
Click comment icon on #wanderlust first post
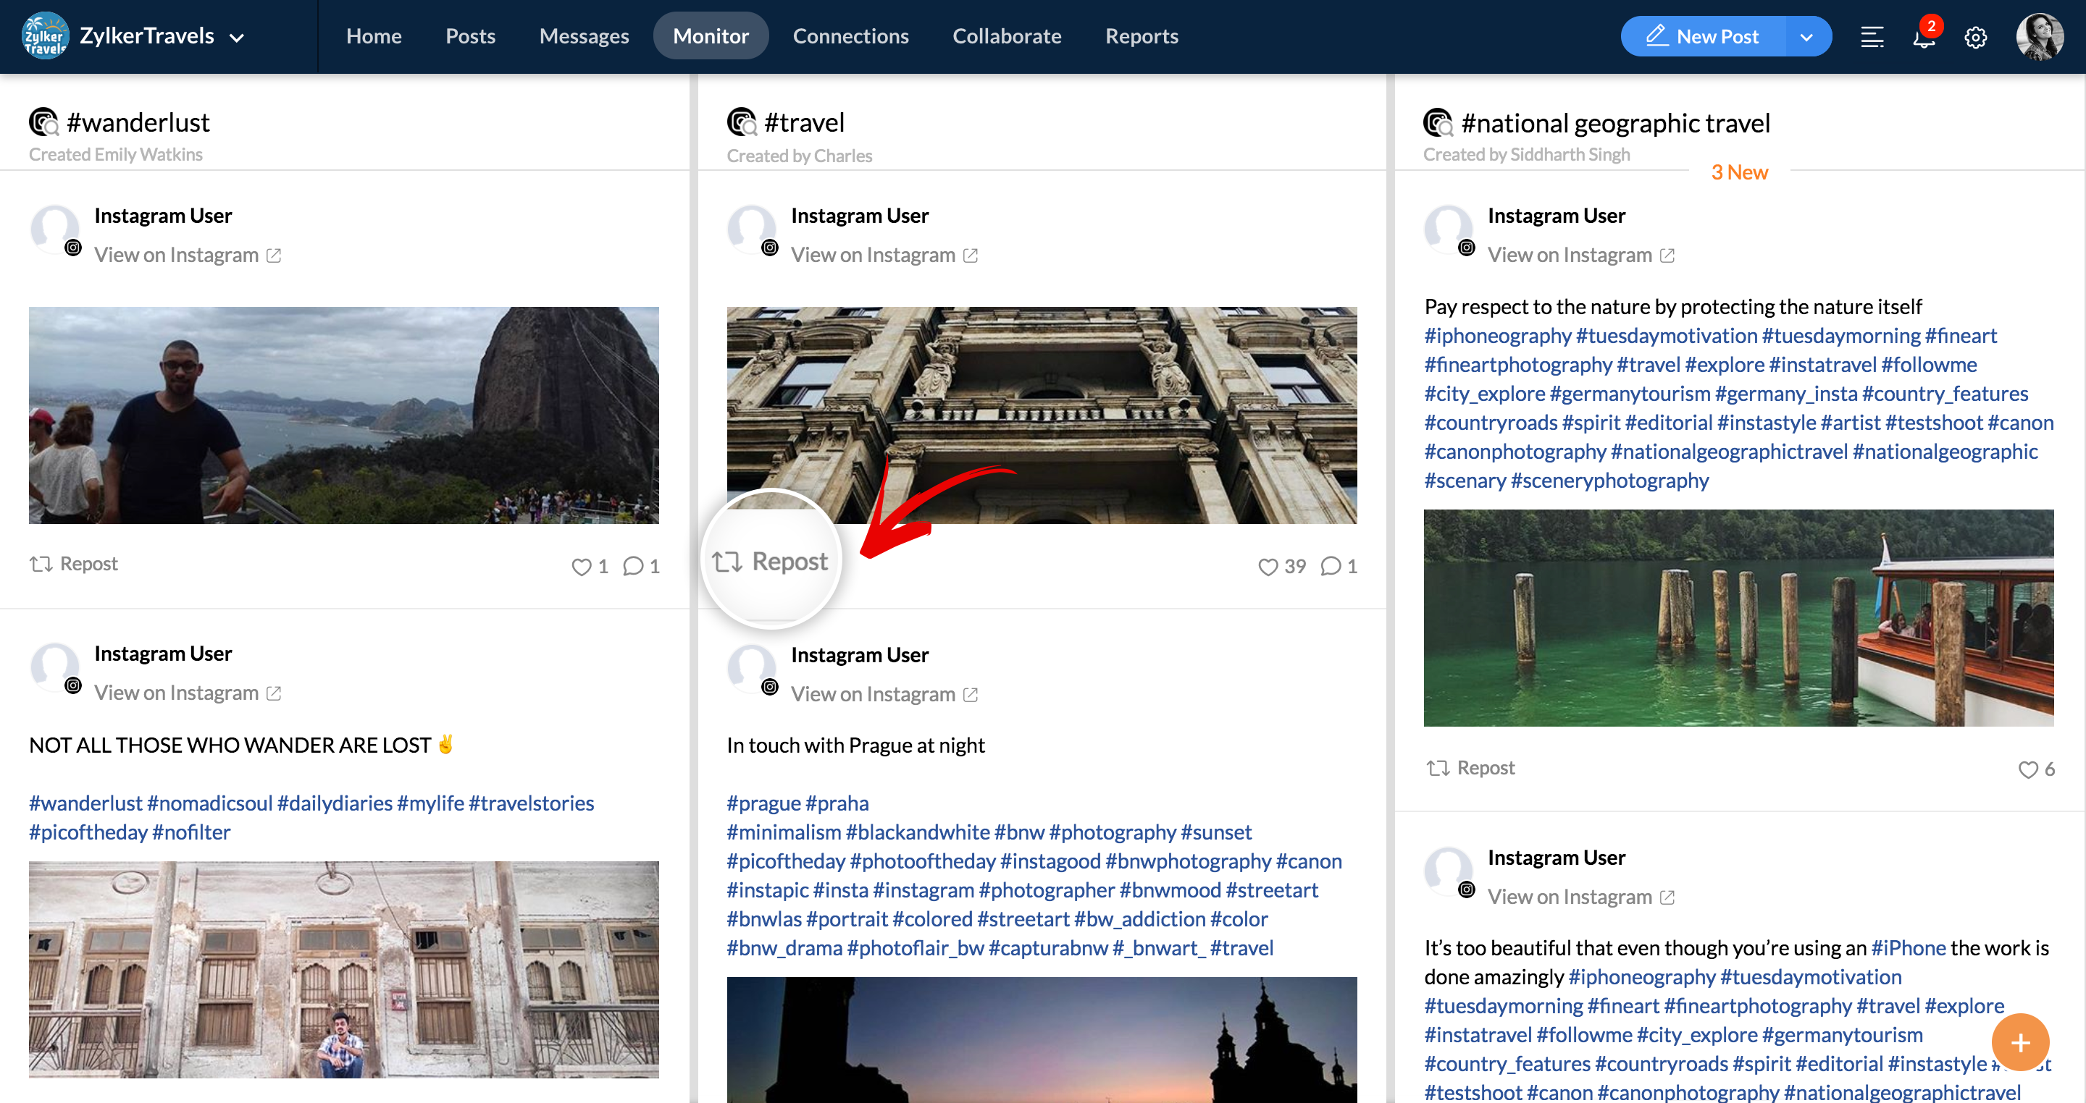pos(633,567)
